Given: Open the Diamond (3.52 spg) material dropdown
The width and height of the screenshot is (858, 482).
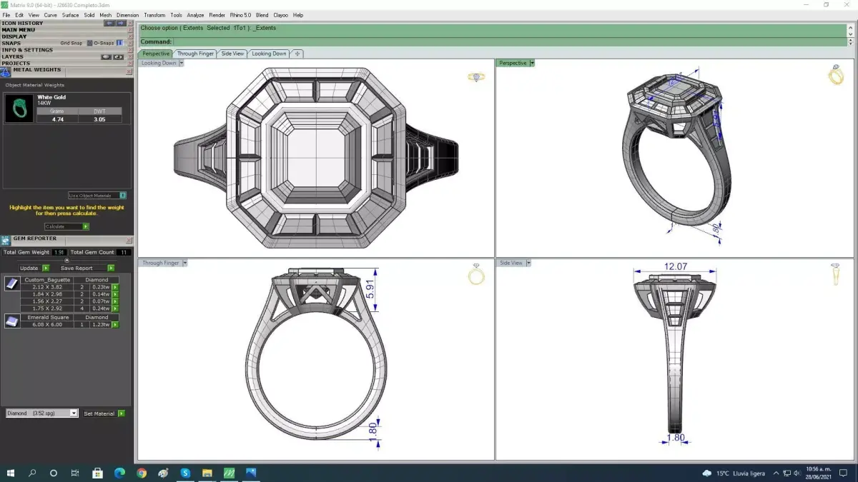Looking at the screenshot, I should click(x=41, y=413).
